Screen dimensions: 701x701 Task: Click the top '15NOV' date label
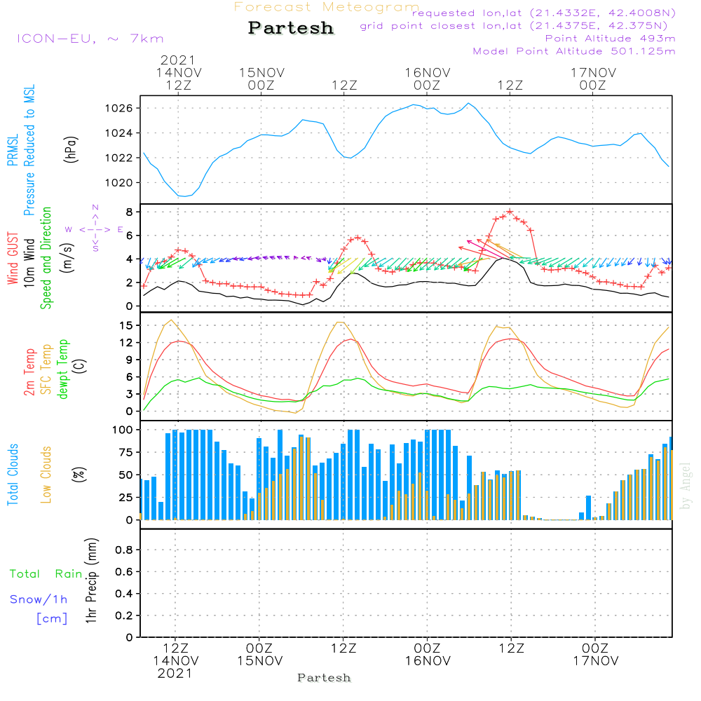[261, 73]
